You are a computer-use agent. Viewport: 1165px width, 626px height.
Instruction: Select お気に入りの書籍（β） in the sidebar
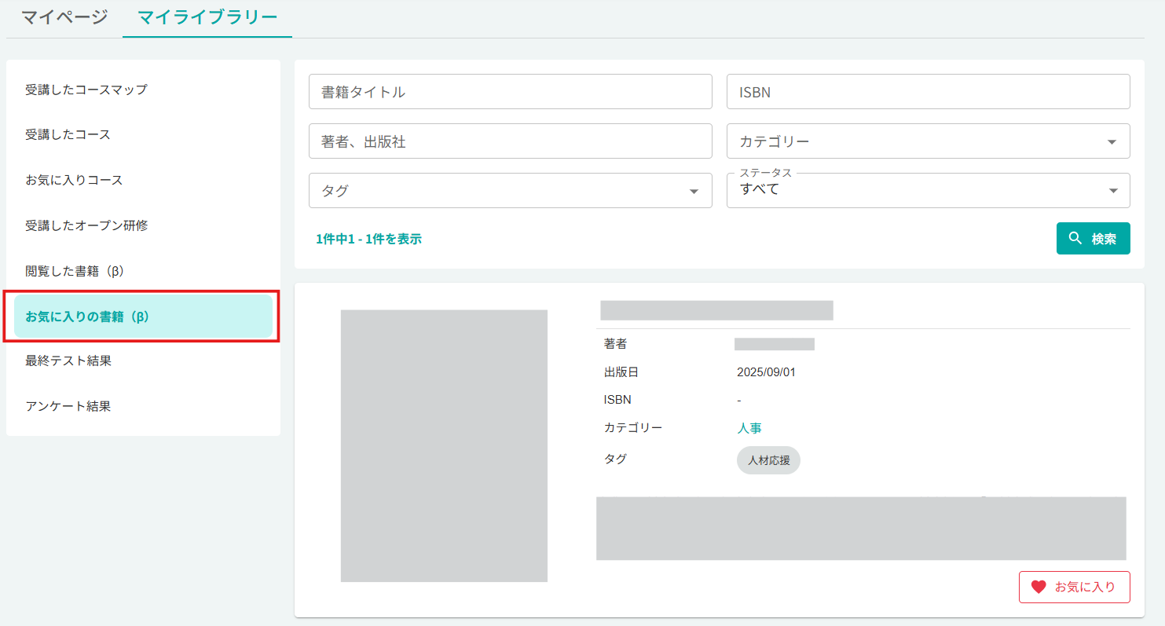(x=89, y=315)
